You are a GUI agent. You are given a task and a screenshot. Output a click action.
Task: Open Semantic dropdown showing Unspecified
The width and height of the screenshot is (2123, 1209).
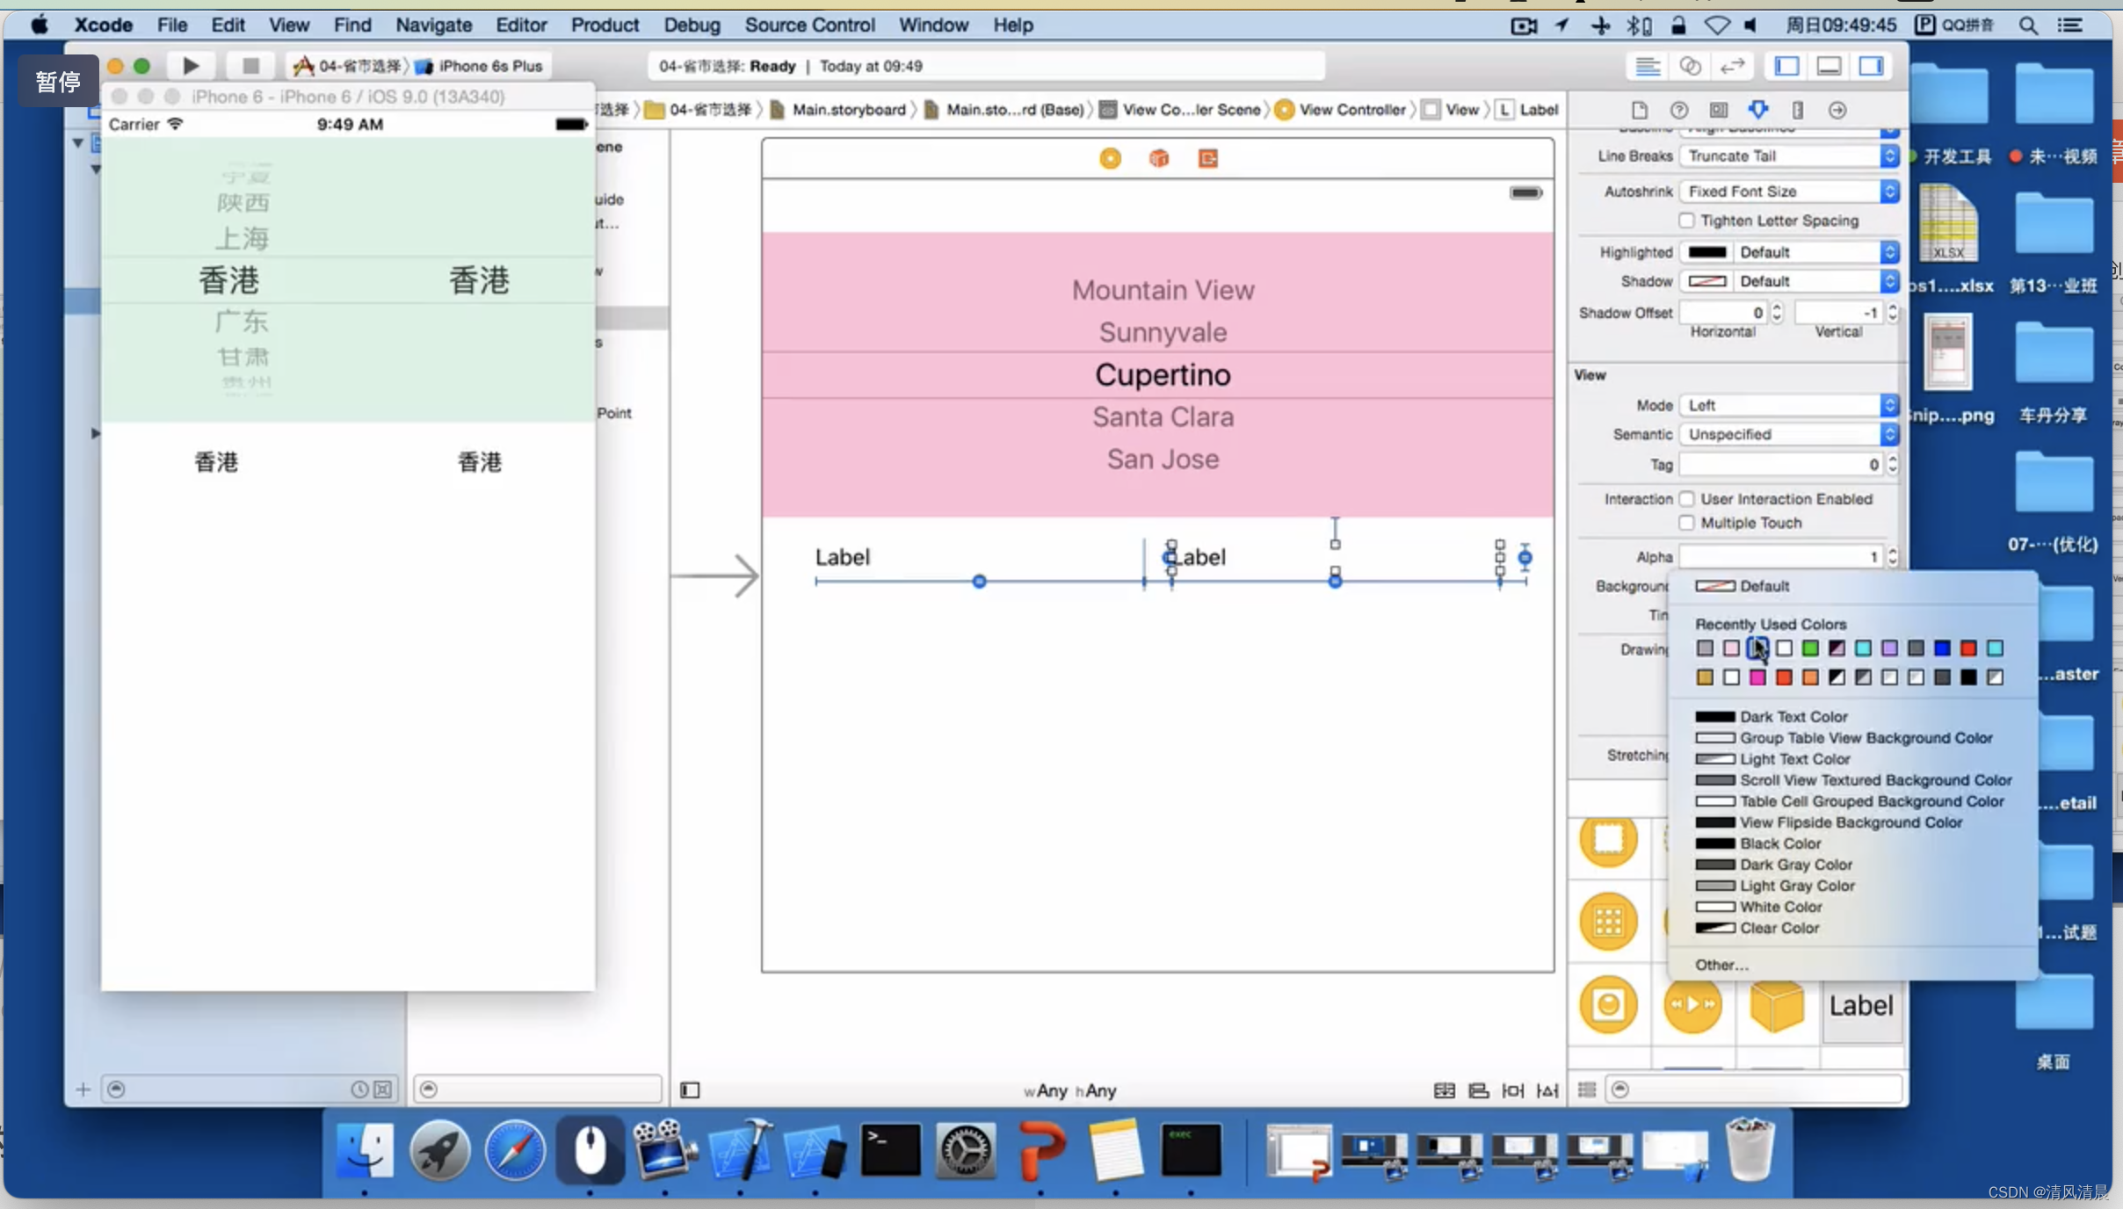(1789, 434)
